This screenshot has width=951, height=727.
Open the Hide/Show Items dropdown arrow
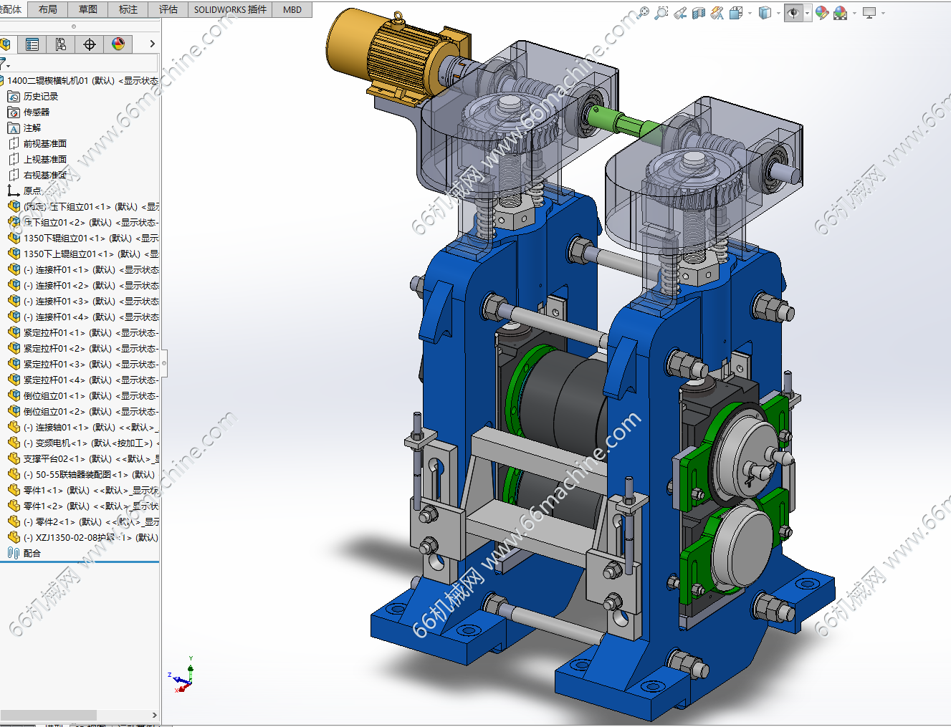(807, 13)
